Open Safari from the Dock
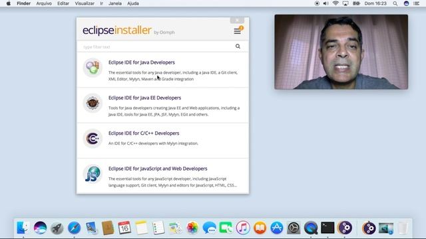 (74, 228)
